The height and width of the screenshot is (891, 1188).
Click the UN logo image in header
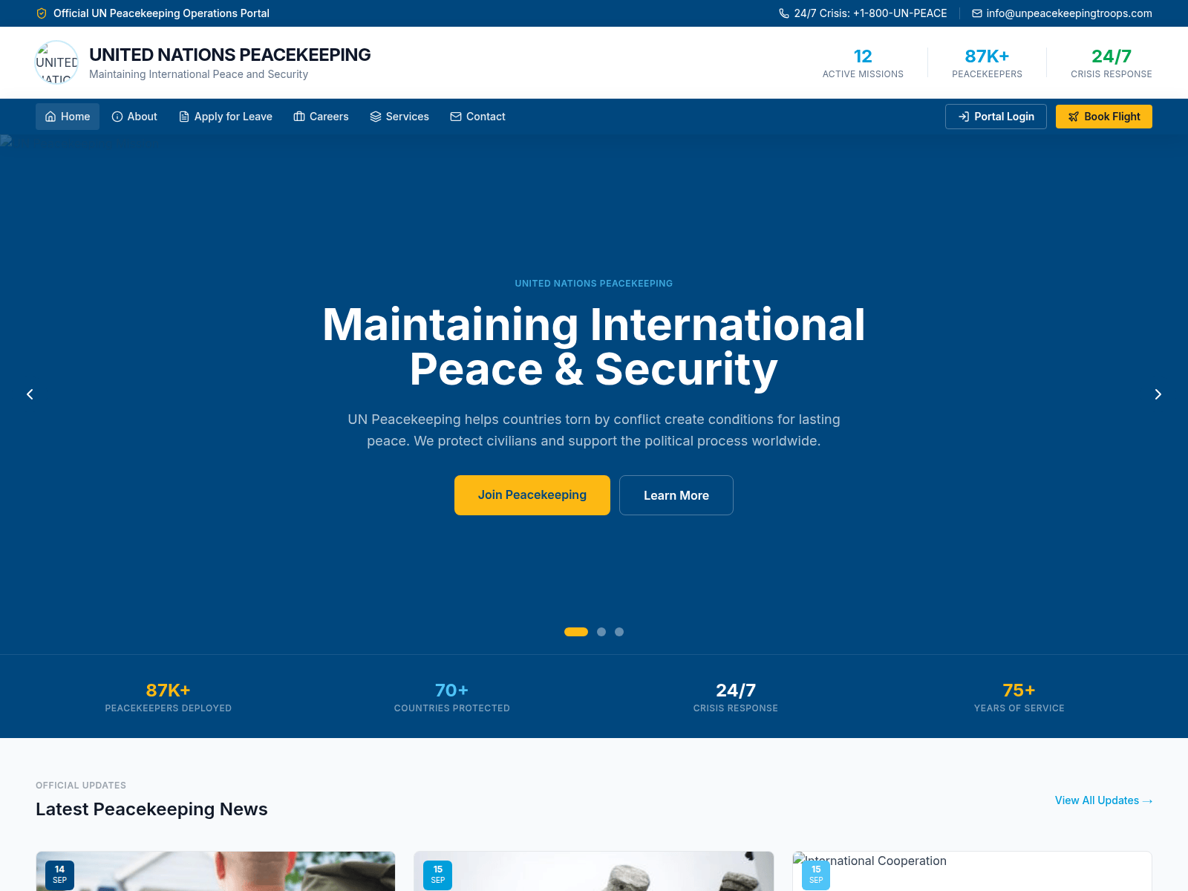(56, 62)
